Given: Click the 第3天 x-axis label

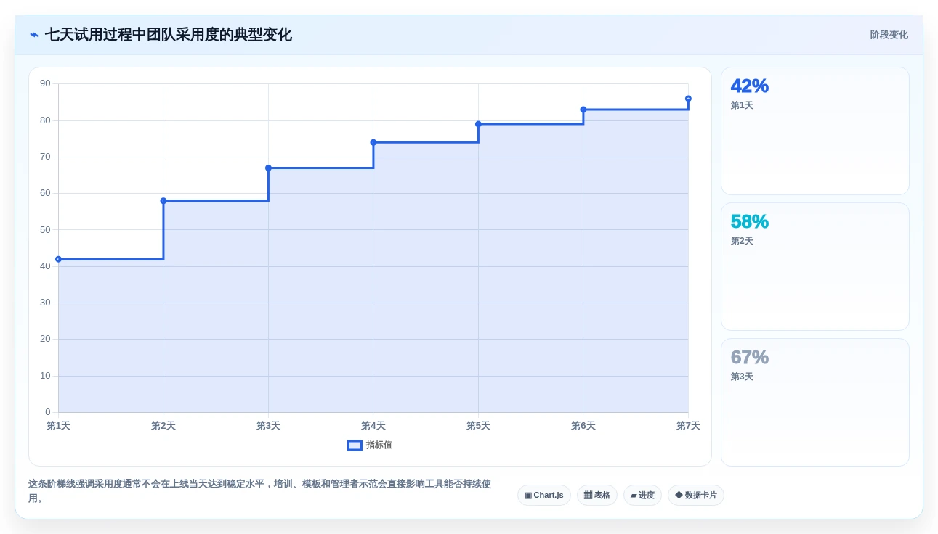Looking at the screenshot, I should [x=268, y=426].
